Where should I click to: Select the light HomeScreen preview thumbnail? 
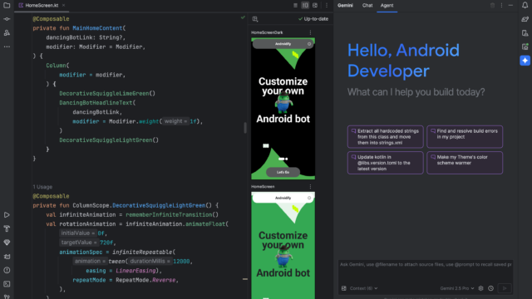coord(283,246)
